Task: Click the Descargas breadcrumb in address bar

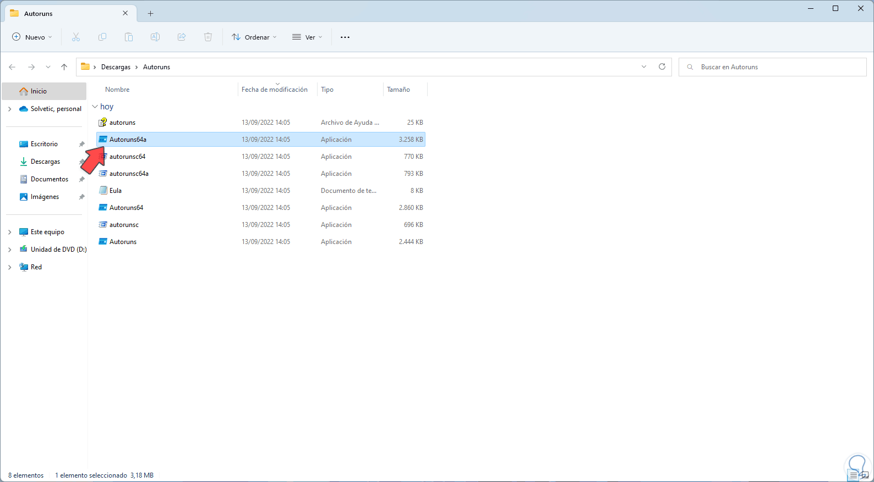Action: 116,67
